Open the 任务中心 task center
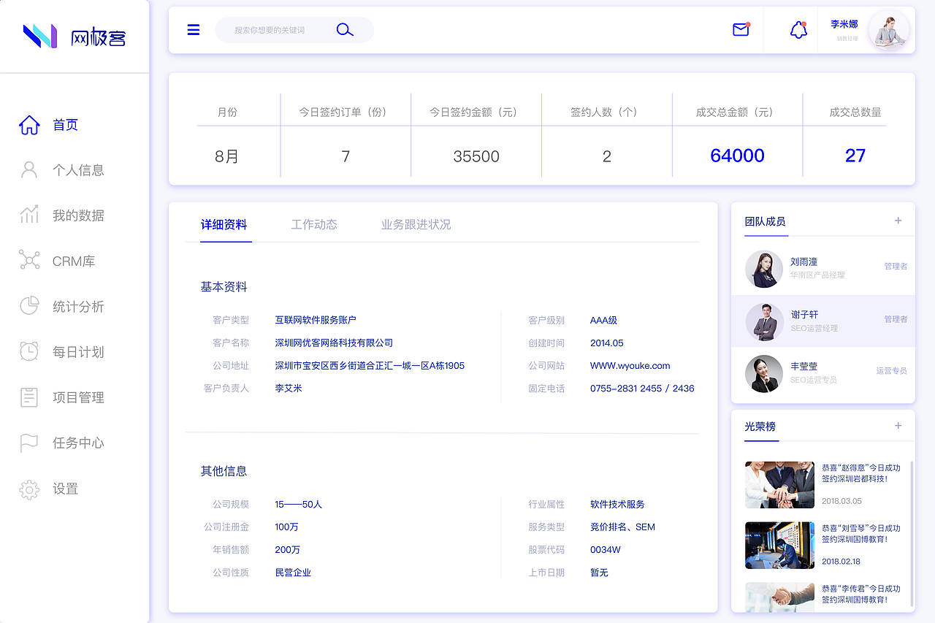 76,443
